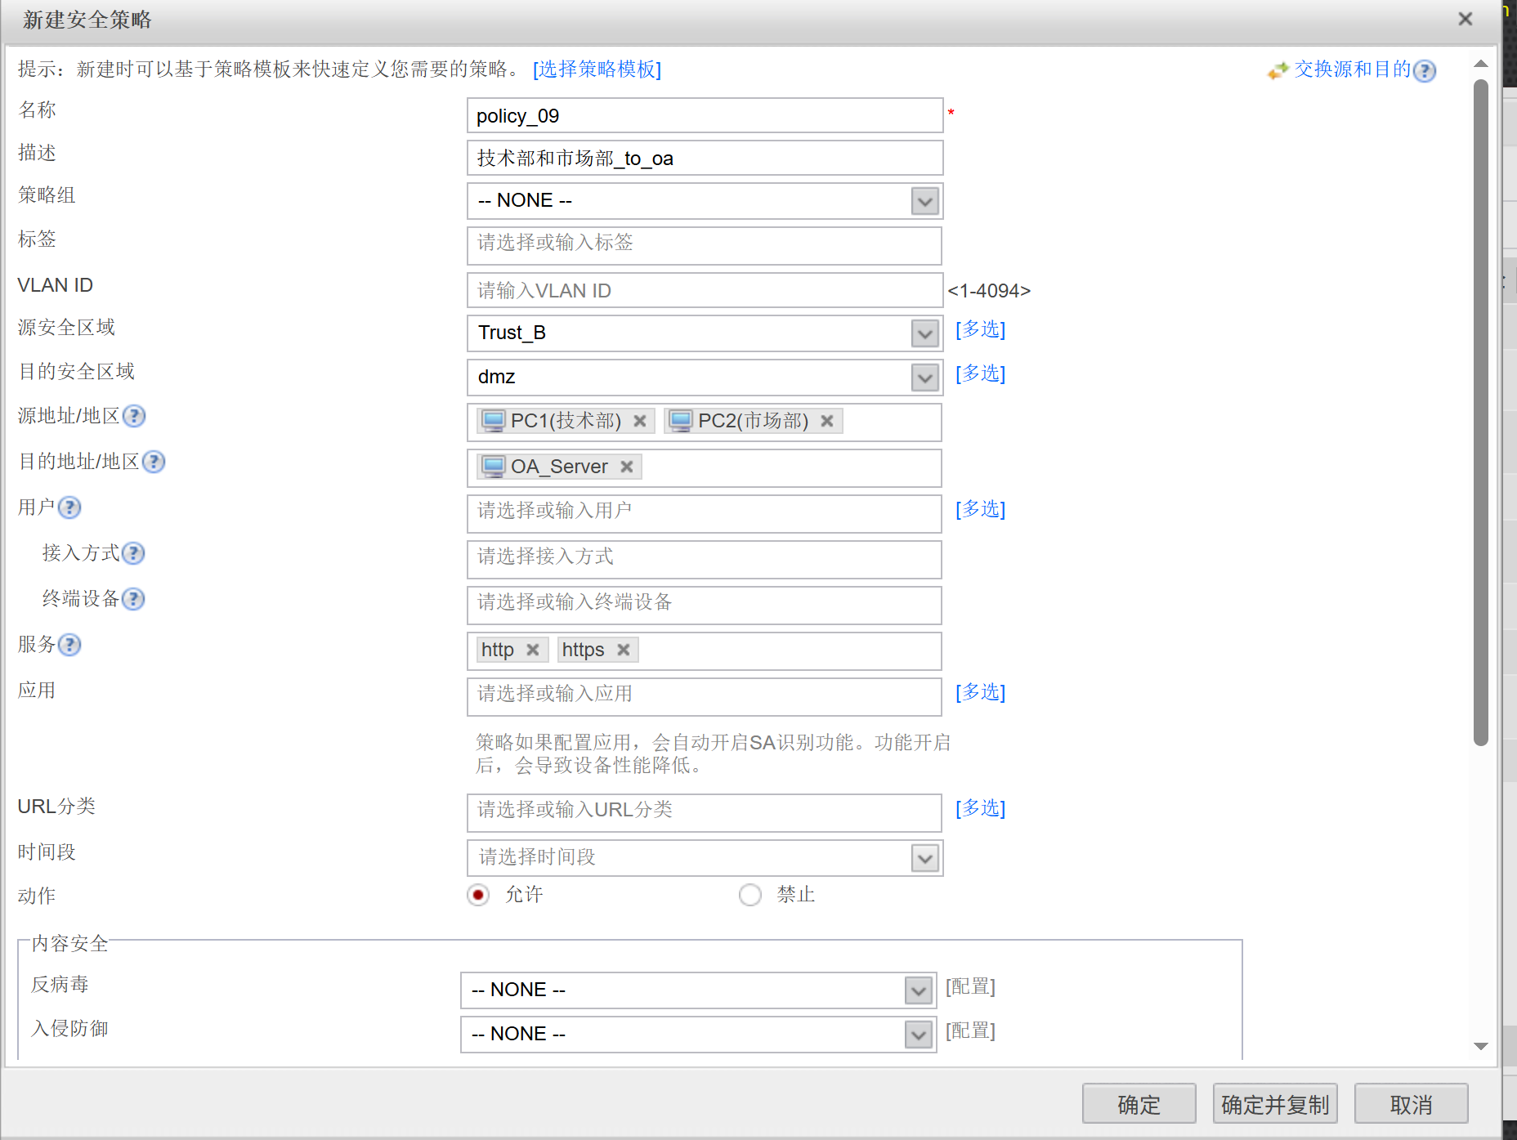The width and height of the screenshot is (1517, 1140).
Task: Click the 选择策略模板 link
Action: (x=597, y=69)
